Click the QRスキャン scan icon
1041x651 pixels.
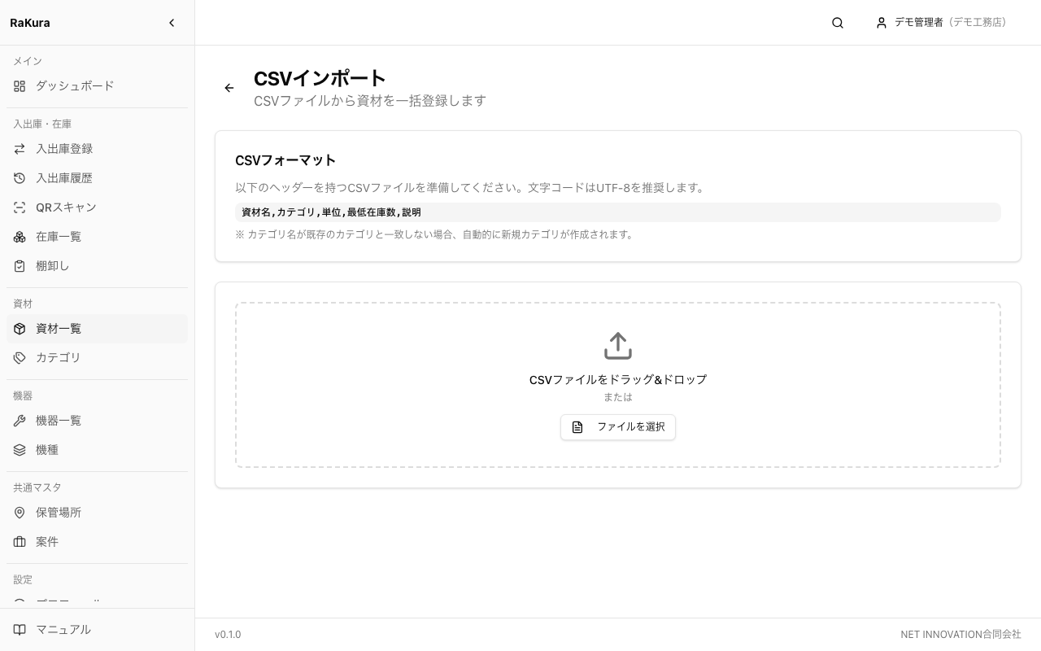[20, 208]
